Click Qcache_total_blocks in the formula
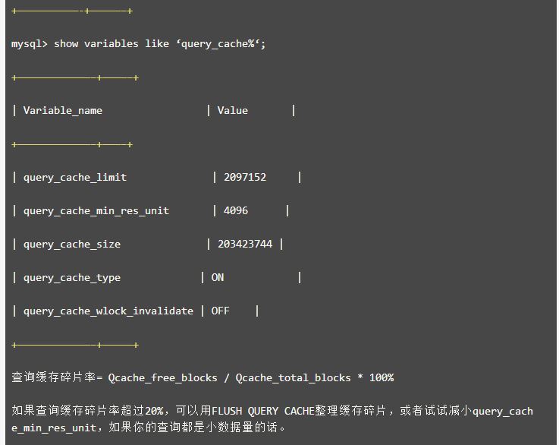The height and width of the screenshot is (445, 559). 293,377
